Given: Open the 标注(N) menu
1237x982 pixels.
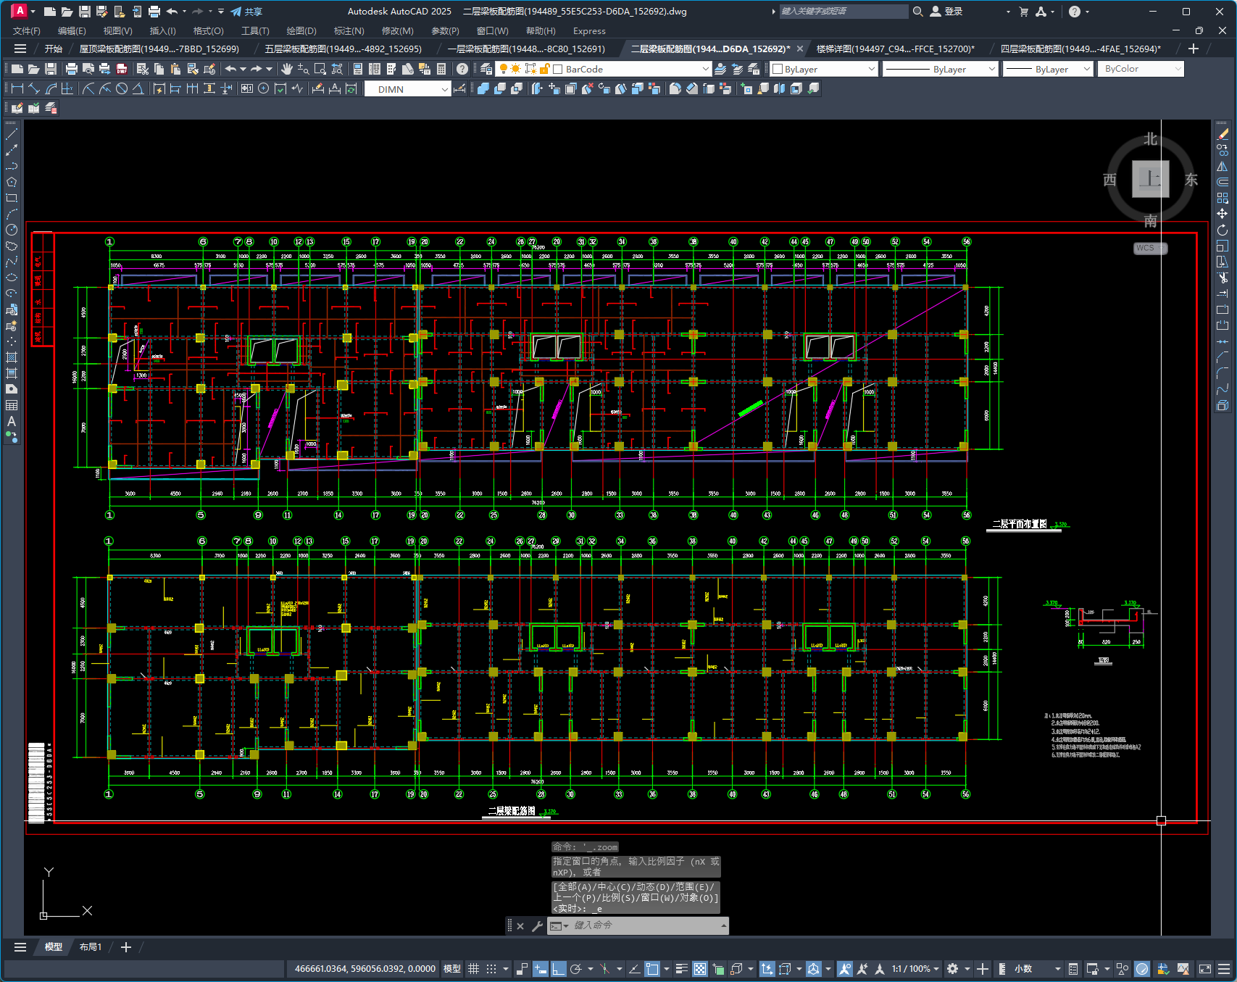Looking at the screenshot, I should tap(349, 30).
